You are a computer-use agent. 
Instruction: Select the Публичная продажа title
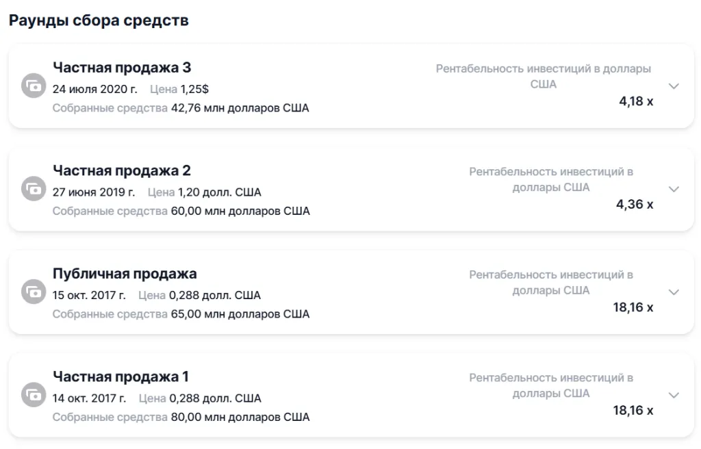tap(125, 274)
